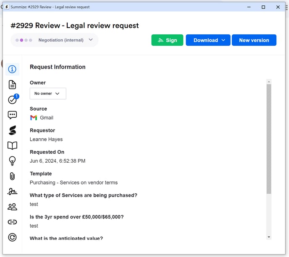Click the Summize logo sidebar icon
Image resolution: width=289 pixels, height=257 pixels.
point(12,130)
